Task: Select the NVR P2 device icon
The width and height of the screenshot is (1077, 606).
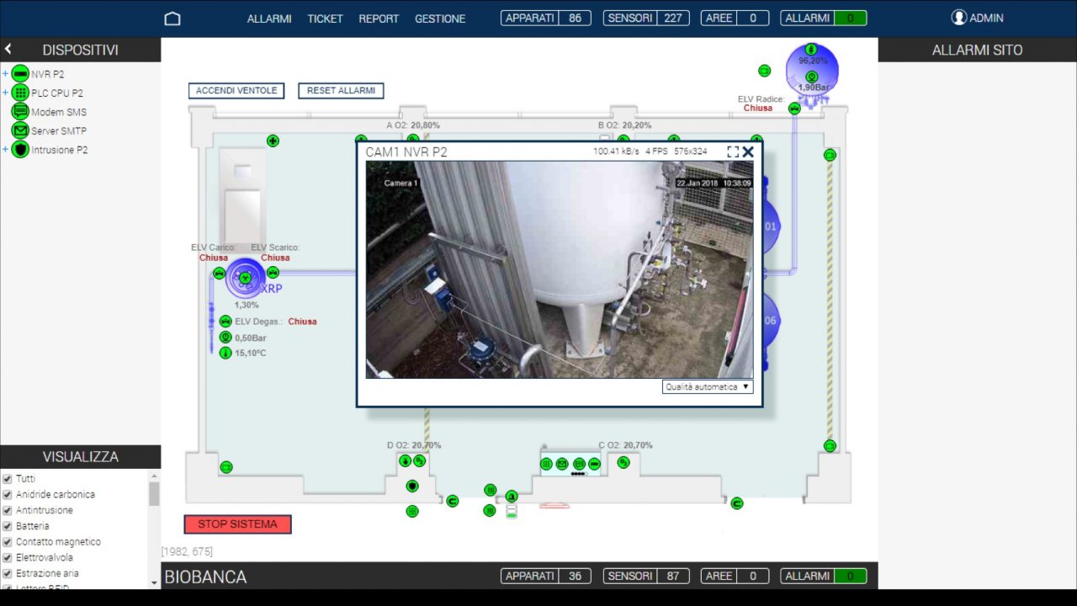Action: (20, 74)
